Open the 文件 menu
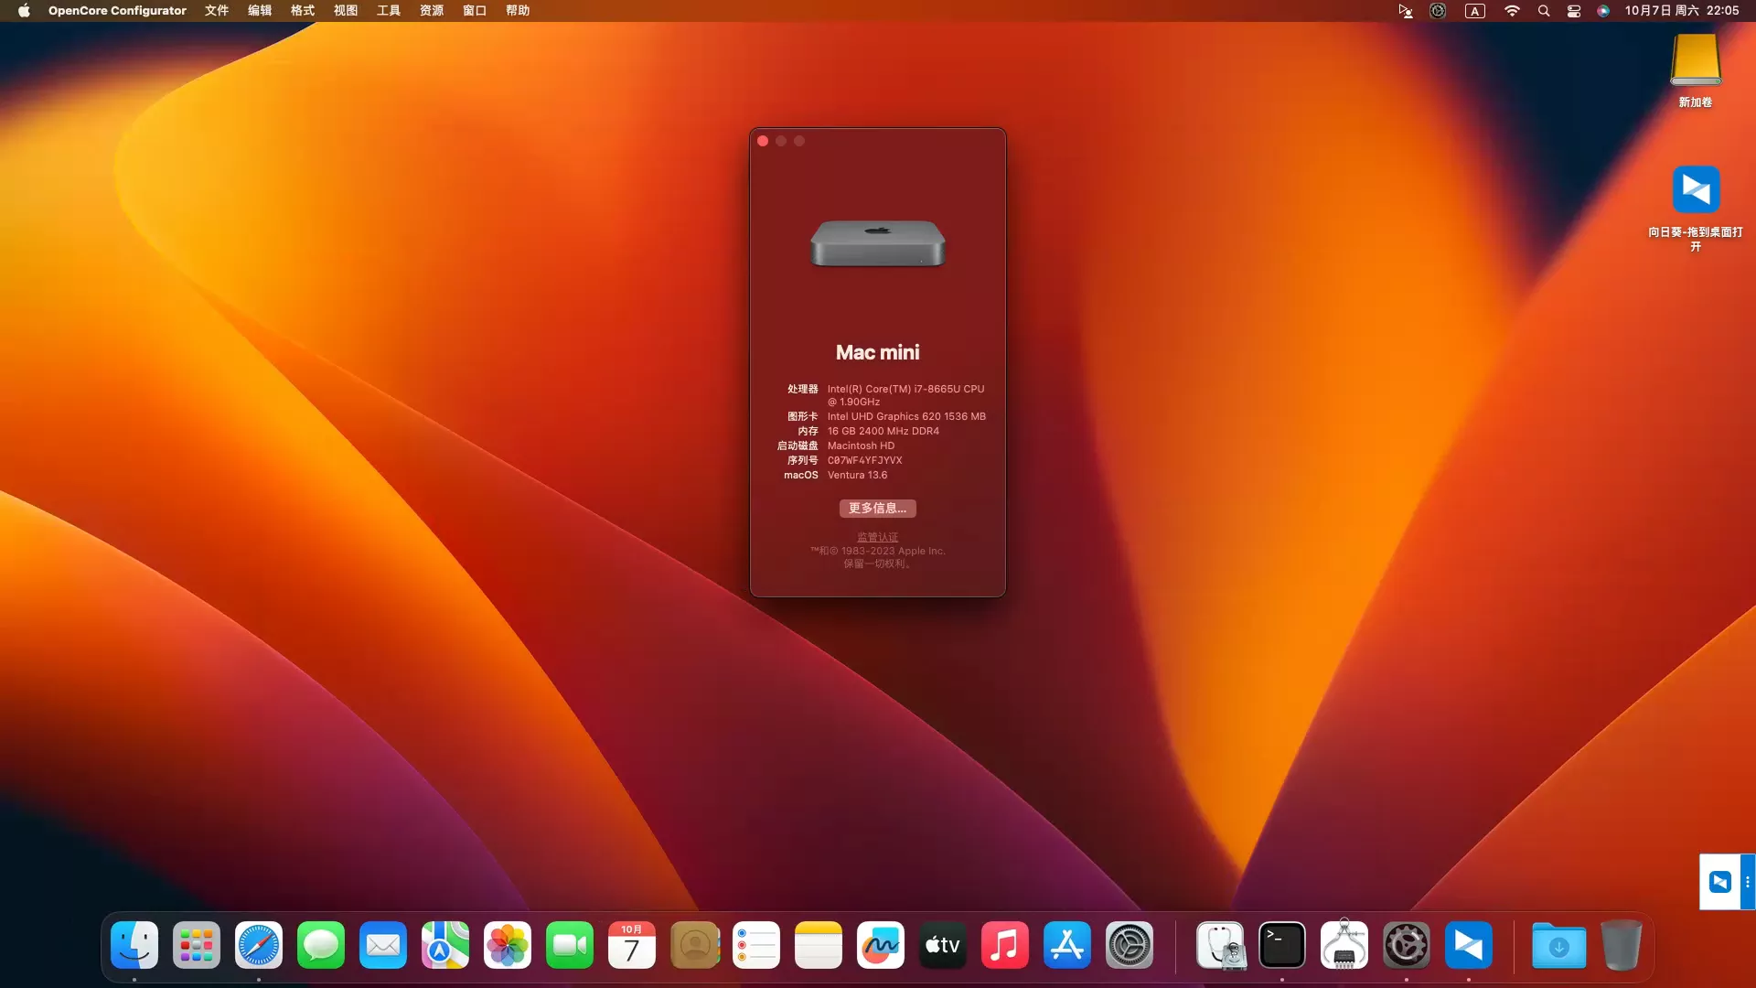Viewport: 1756px width, 988px height. (217, 11)
